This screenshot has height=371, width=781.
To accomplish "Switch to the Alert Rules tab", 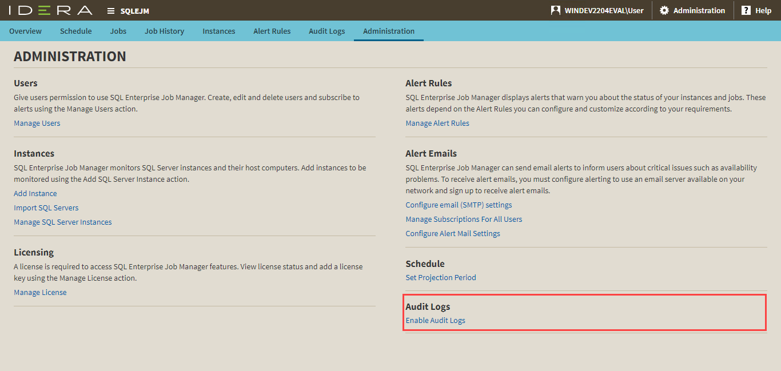I will (272, 31).
